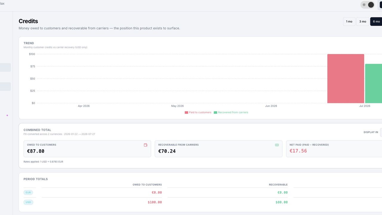Click the €0.00 EUR recoverable cell
This screenshot has width=382, height=215.
(283, 193)
